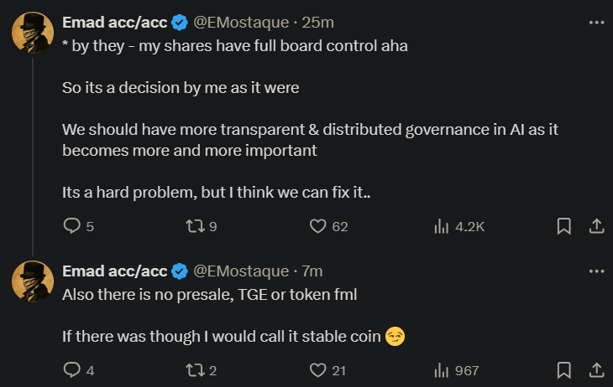Open the 7m timestamp link

click(312, 271)
